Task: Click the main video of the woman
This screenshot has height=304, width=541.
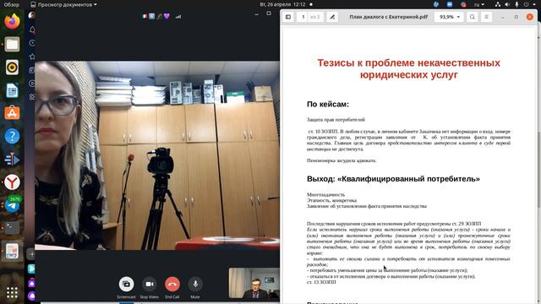Action: pyautogui.click(x=157, y=155)
